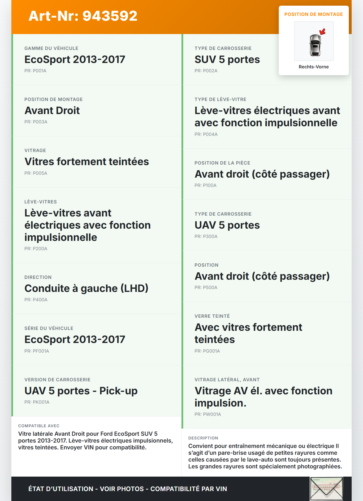This screenshot has height=501, width=363.
Task: Select Conduite à gauche (LHD) value
Action: click(86, 289)
